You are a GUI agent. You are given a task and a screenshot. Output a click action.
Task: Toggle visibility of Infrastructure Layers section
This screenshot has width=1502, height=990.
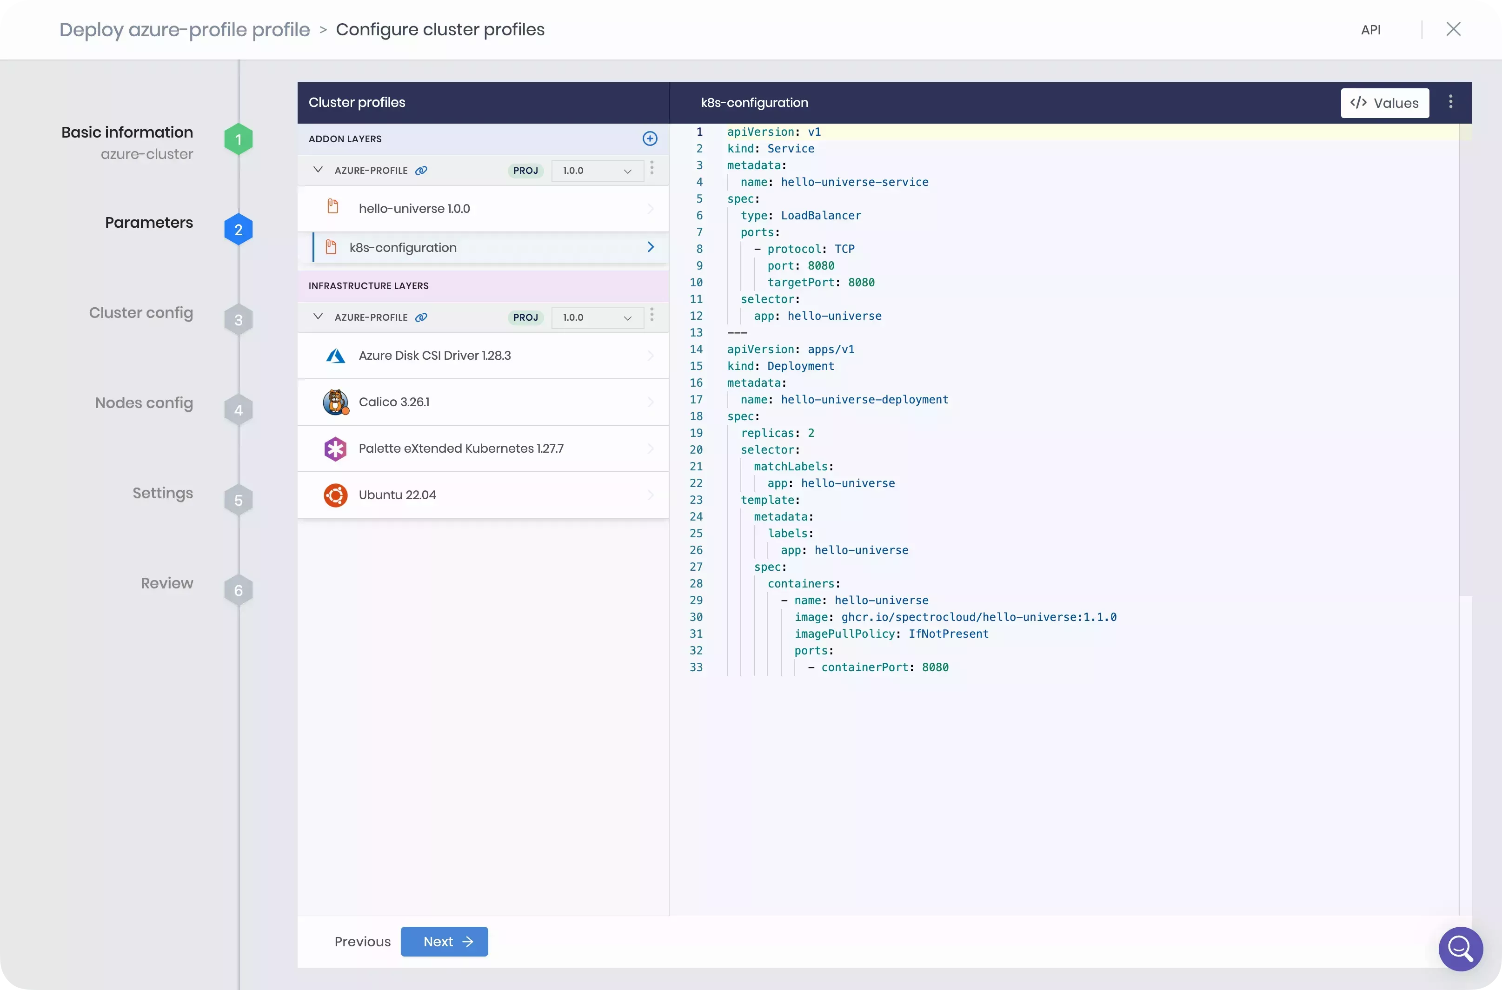pyautogui.click(x=319, y=317)
